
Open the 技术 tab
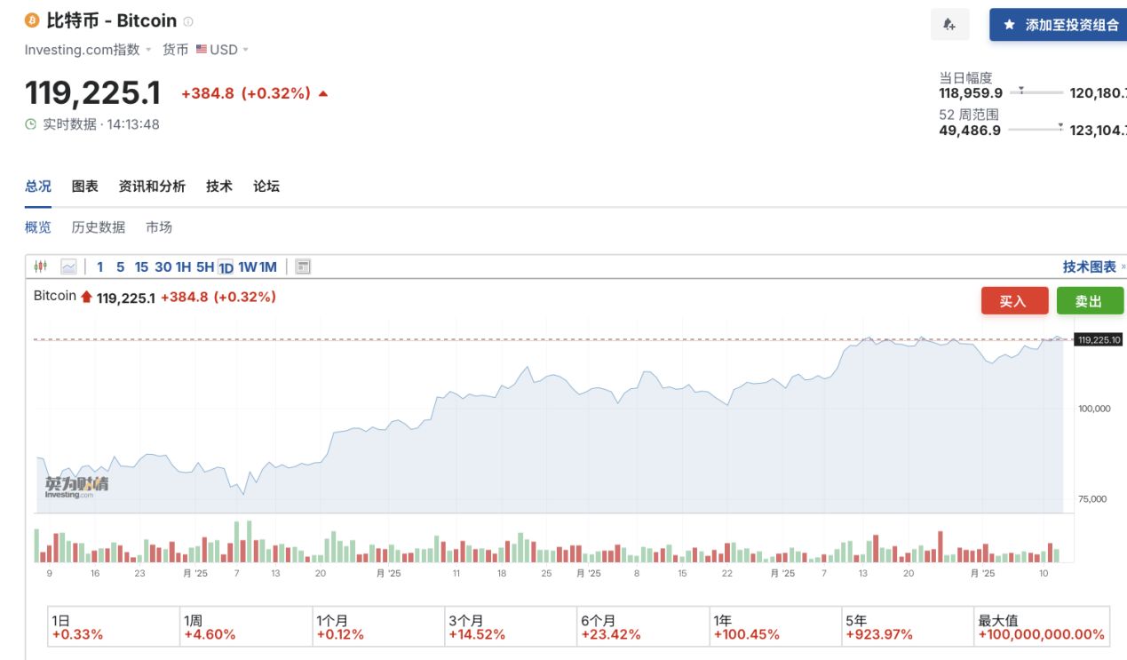pos(218,186)
